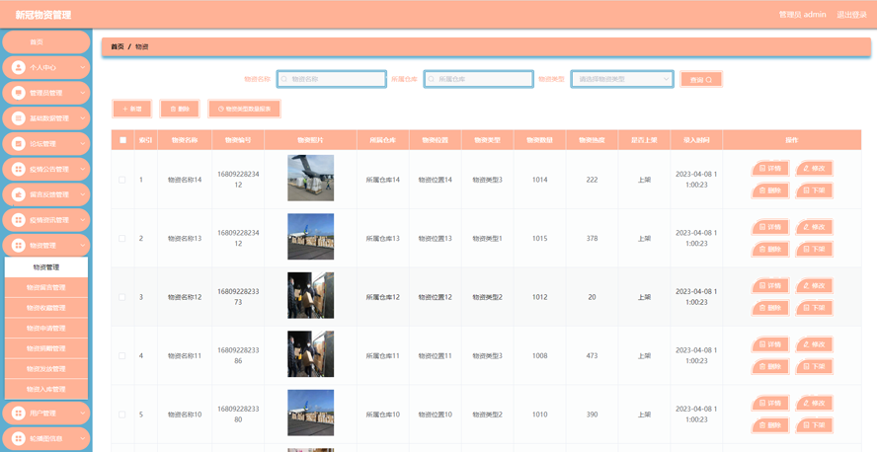Open the 物资类型数量报表 report
877x452 pixels.
[244, 109]
